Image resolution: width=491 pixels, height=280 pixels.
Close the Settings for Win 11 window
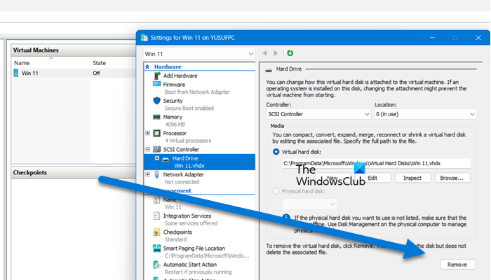(478, 38)
